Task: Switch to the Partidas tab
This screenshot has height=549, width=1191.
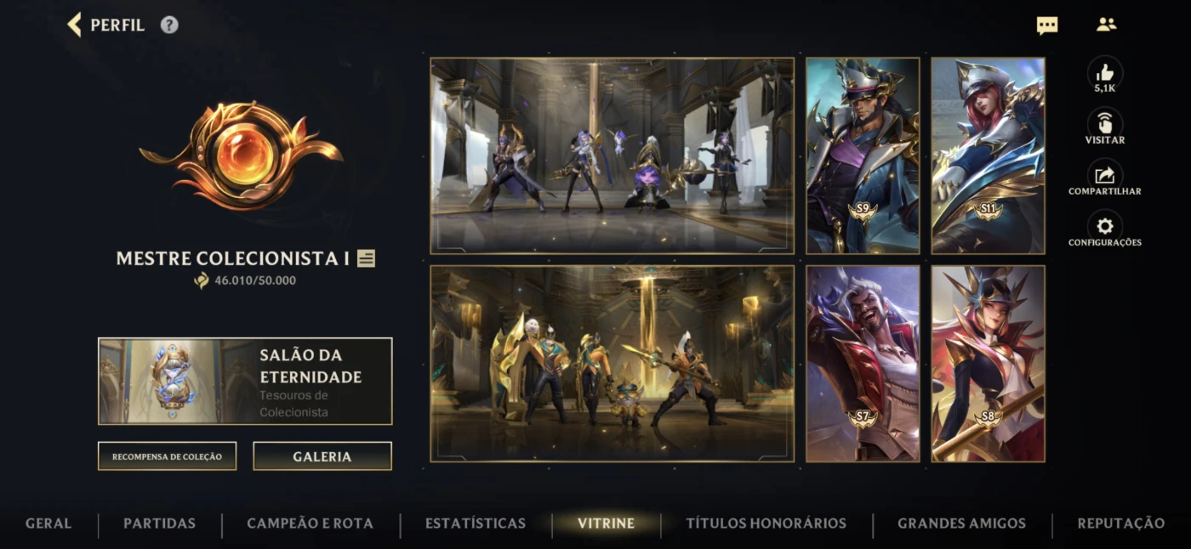Action: 160,524
